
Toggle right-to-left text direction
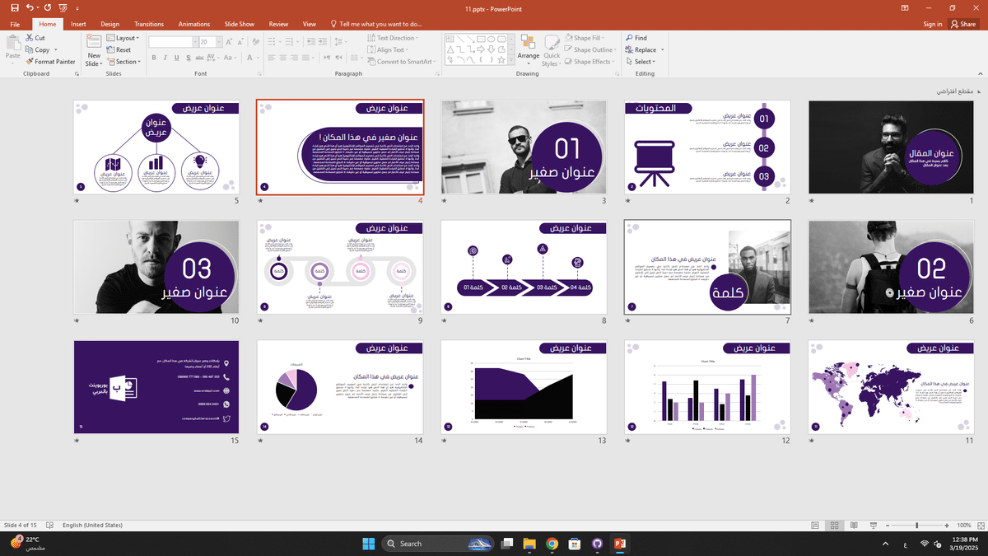338,56
